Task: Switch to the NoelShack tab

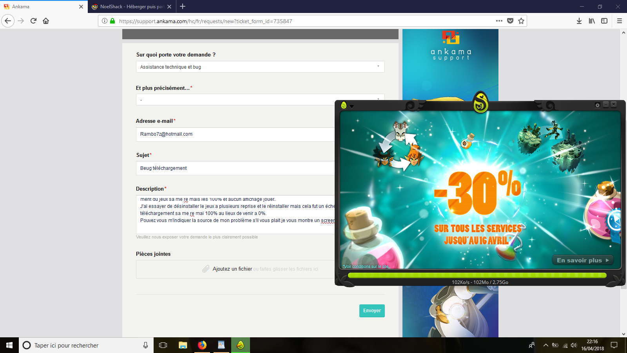Action: coord(132,7)
